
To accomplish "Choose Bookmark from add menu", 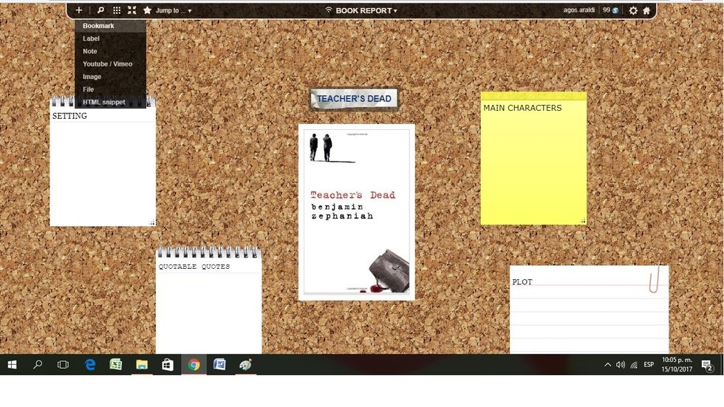I will (x=110, y=26).
